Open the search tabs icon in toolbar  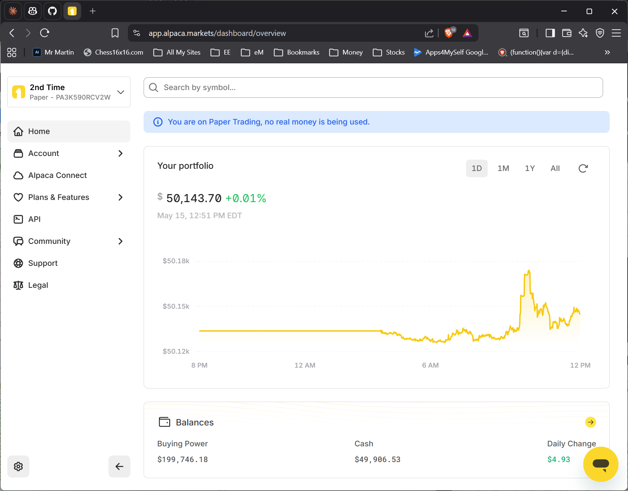point(524,33)
